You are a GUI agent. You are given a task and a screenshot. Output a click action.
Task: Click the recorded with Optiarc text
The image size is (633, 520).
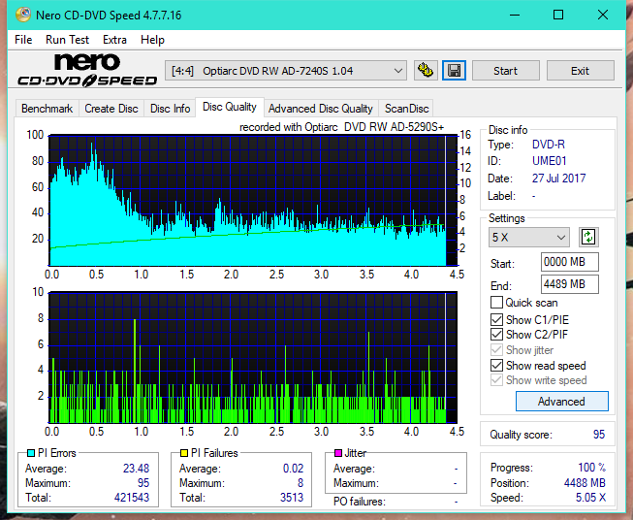pyautogui.click(x=341, y=127)
